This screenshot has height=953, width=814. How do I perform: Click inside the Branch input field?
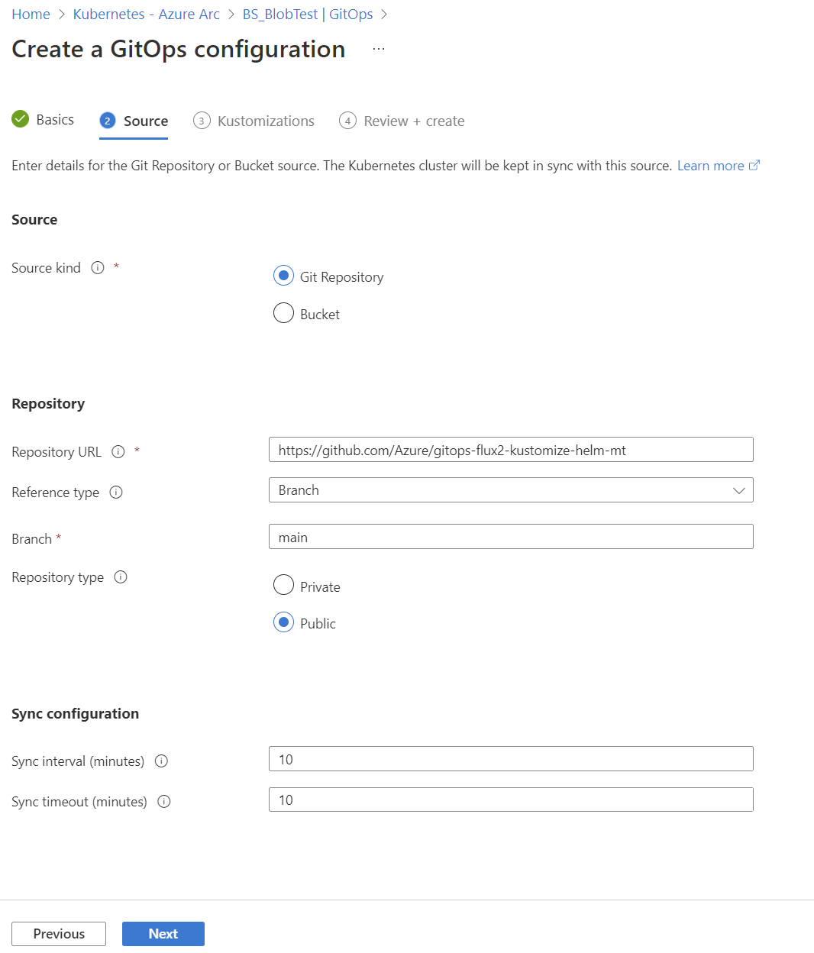coord(510,536)
